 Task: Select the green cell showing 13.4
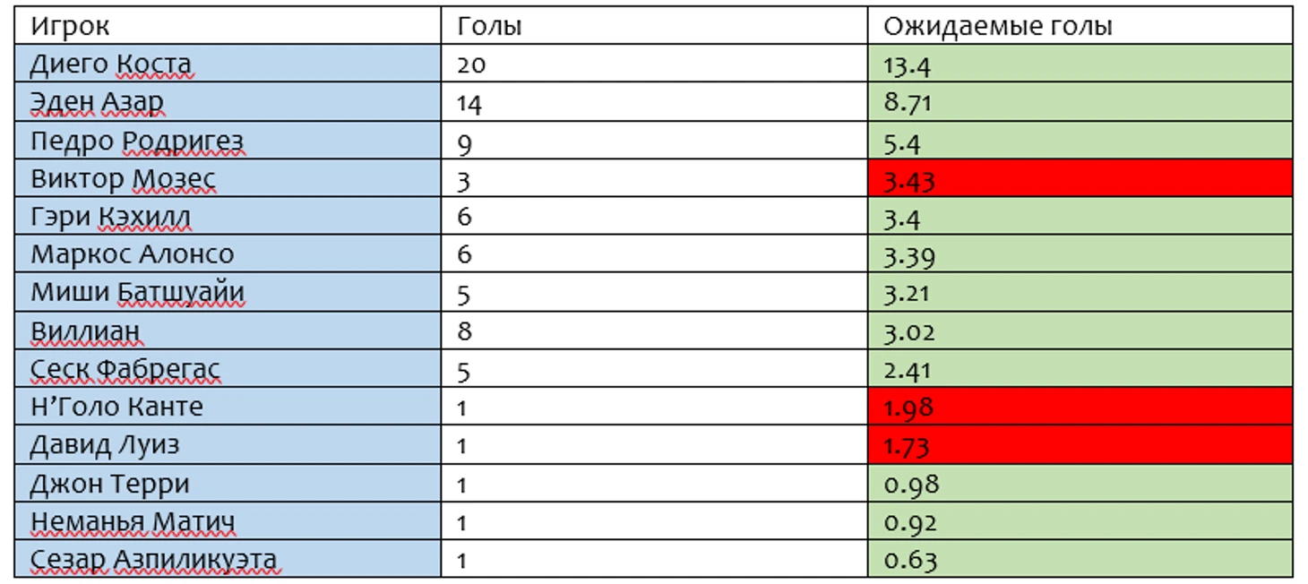pyautogui.click(x=1080, y=64)
